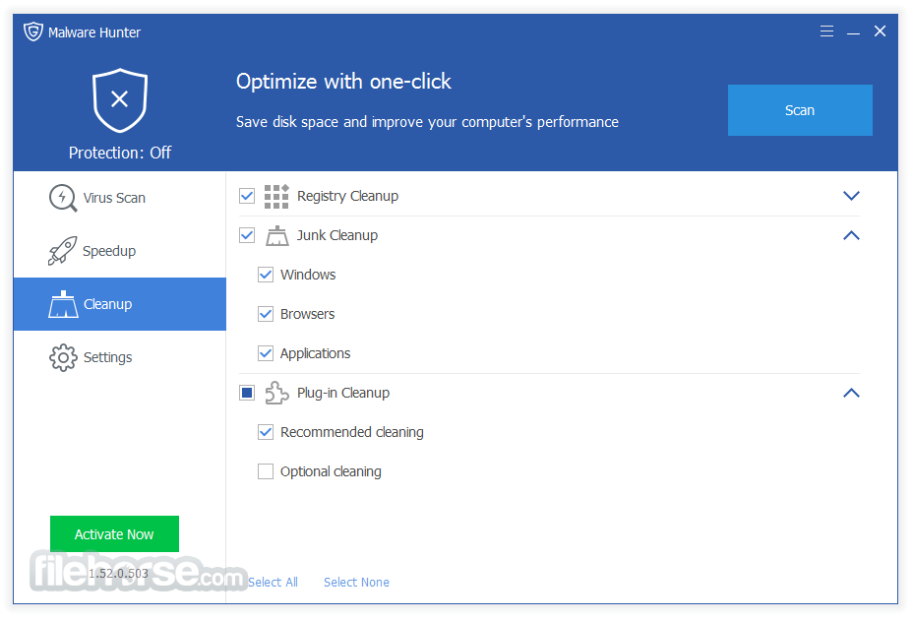
Task: Click the Plug-in Cleanup puzzle icon
Action: tap(277, 393)
